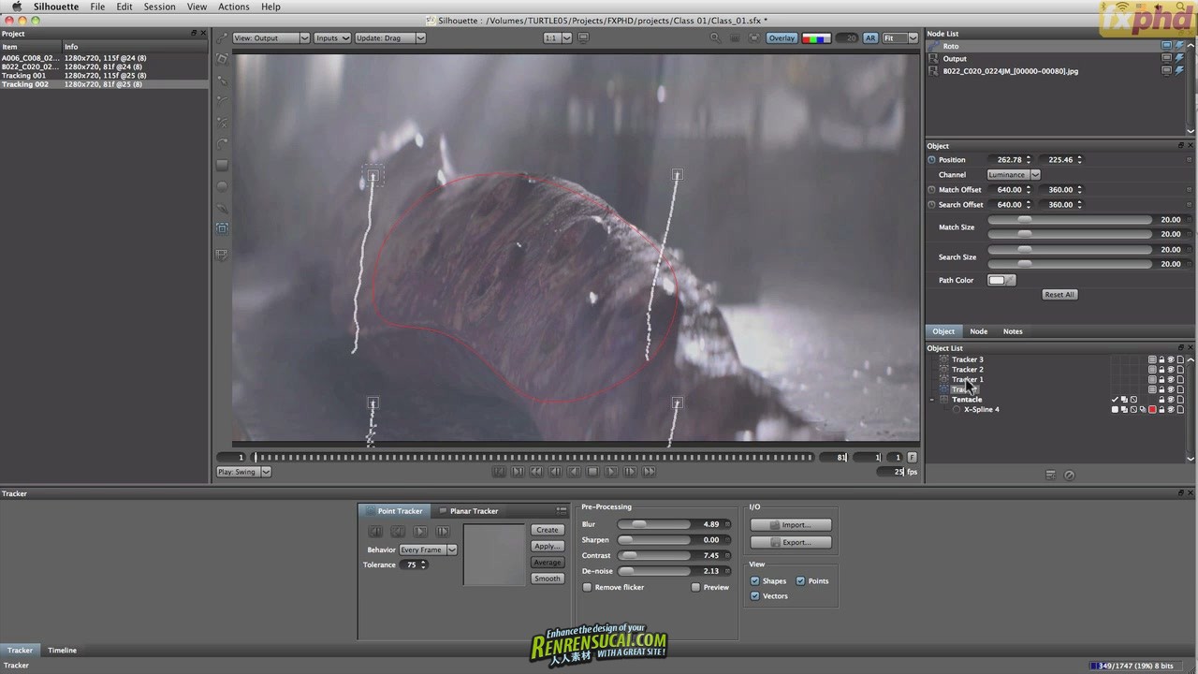Uncheck the Vectors view checkbox

[x=755, y=595]
